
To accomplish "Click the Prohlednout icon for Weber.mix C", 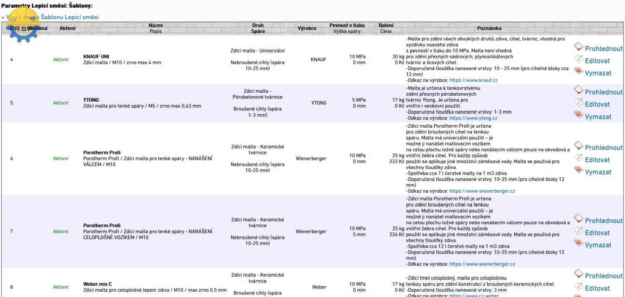I will click(578, 274).
